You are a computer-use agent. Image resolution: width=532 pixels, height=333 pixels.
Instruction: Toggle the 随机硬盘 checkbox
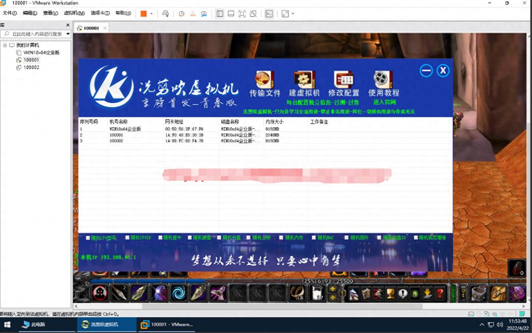click(x=190, y=238)
